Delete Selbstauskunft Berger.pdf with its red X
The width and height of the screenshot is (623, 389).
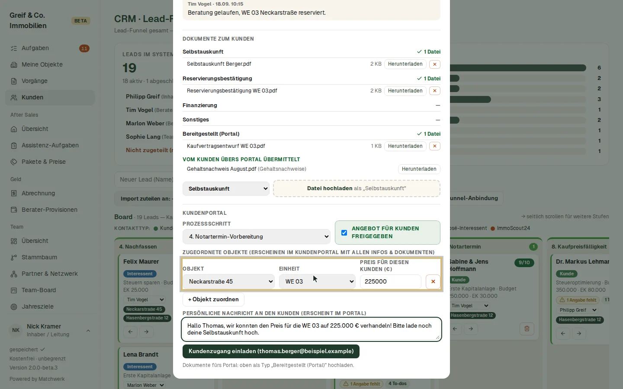pos(435,64)
